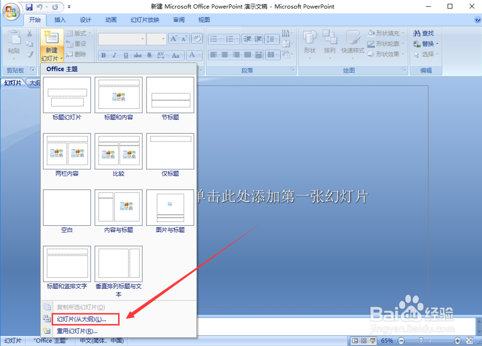Click Reset (重设) slide button

(x=76, y=44)
